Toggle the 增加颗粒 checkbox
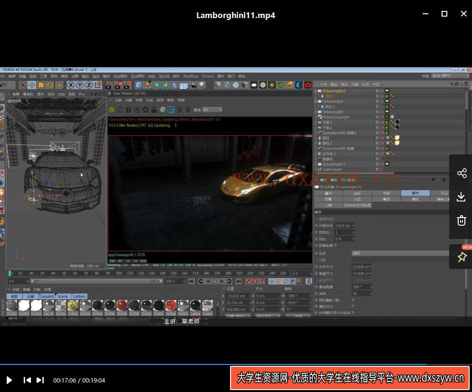472x392 pixels. 353,300
